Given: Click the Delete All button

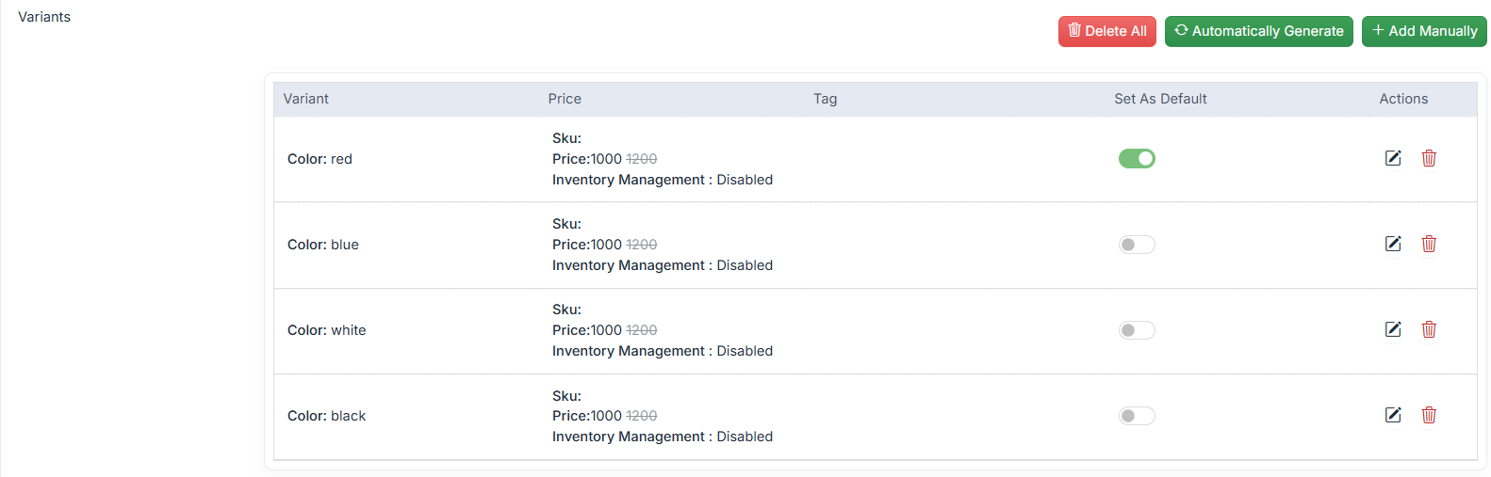Looking at the screenshot, I should [x=1106, y=31].
